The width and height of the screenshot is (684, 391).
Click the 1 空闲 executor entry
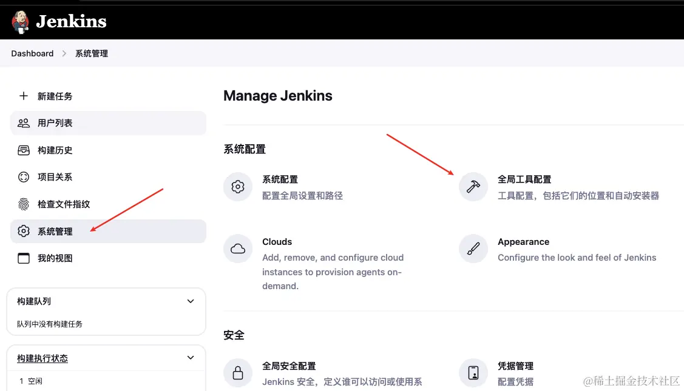[x=31, y=381]
